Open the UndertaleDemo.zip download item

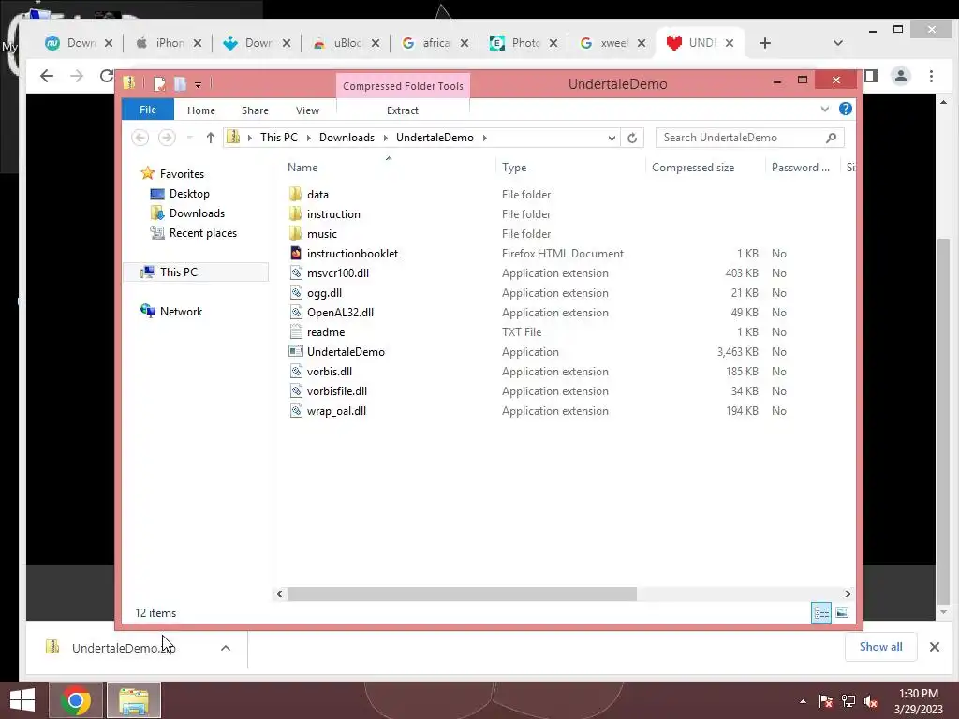tap(124, 648)
